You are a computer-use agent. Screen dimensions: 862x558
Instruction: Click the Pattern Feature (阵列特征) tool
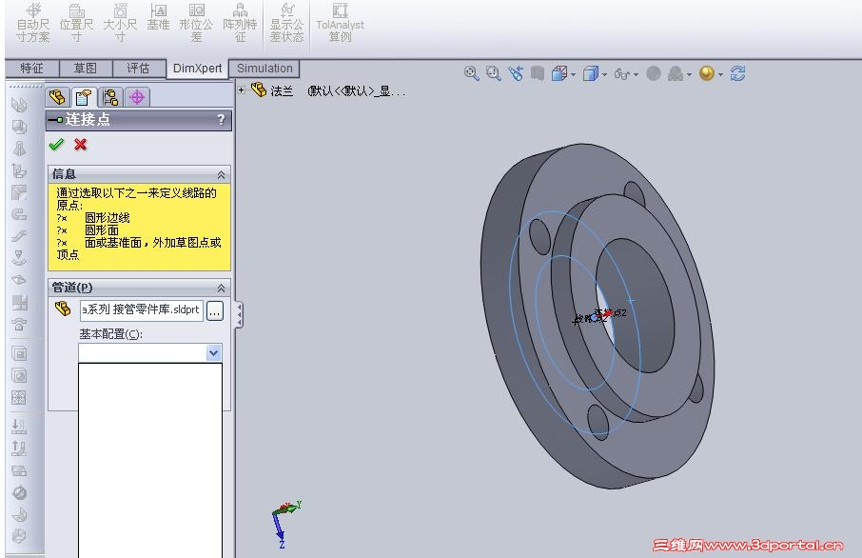[240, 23]
